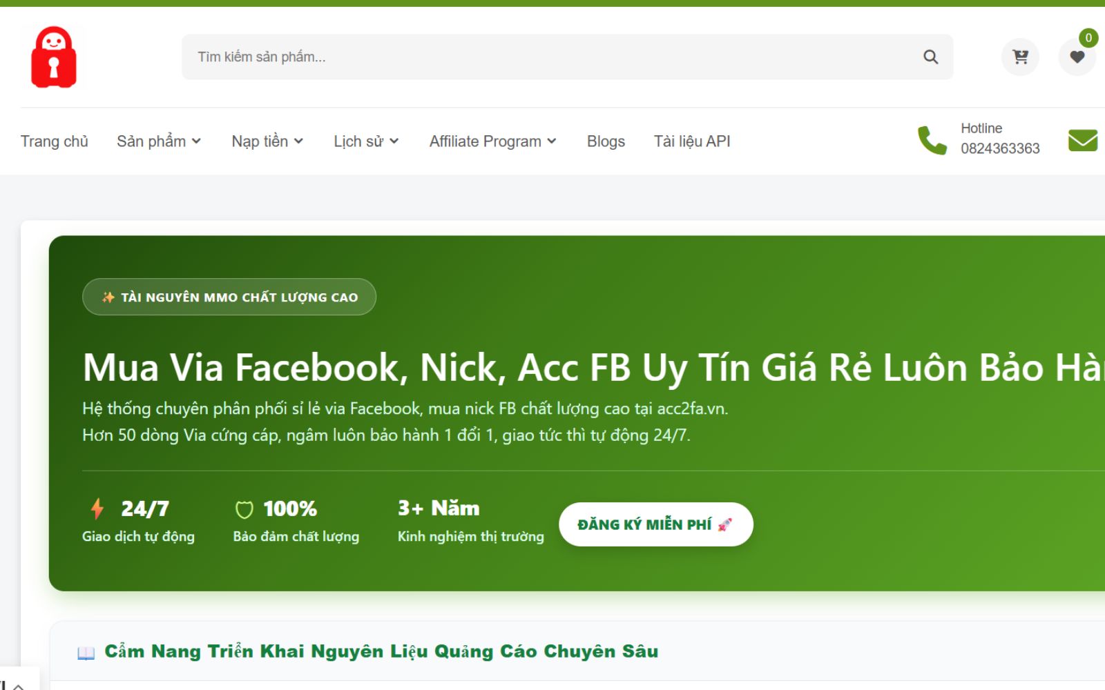The image size is (1105, 690).
Task: Click the green phone hotline icon
Action: (932, 140)
